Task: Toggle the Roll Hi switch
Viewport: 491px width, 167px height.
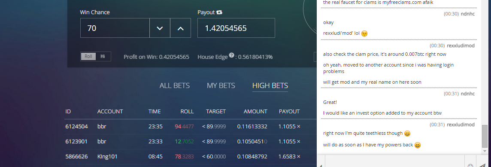Action: click(x=96, y=56)
